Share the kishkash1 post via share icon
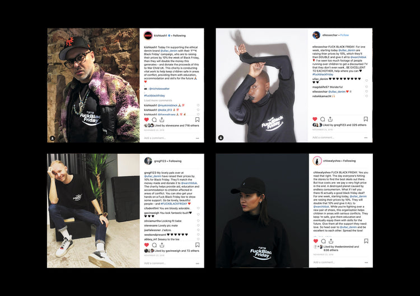This screenshot has width=420, height=296. tap(162, 120)
